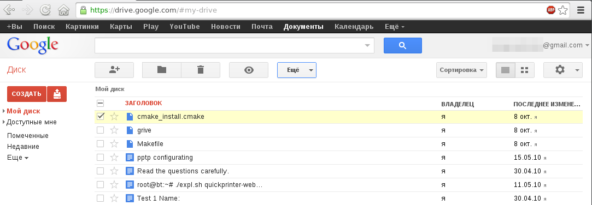The height and width of the screenshot is (205, 592).
Task: Switch to grid view icon
Action: pos(524,70)
